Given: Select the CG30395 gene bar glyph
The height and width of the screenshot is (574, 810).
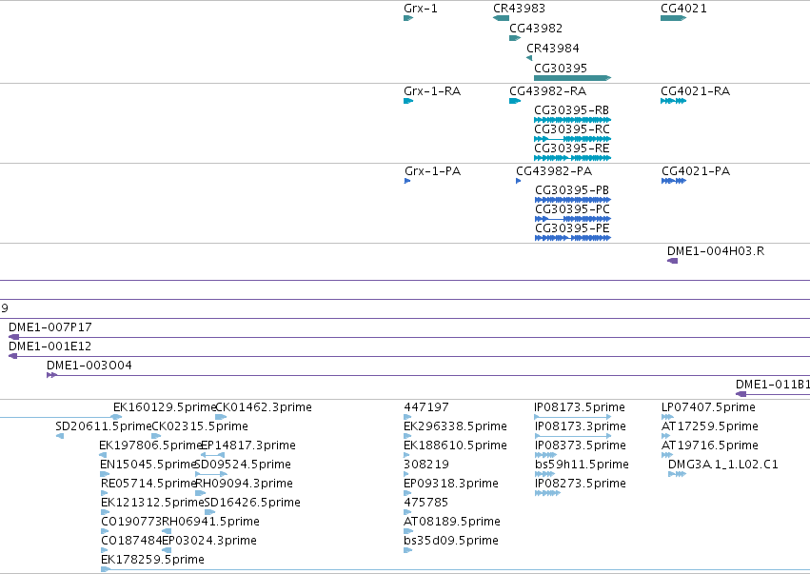Looking at the screenshot, I should click(572, 78).
